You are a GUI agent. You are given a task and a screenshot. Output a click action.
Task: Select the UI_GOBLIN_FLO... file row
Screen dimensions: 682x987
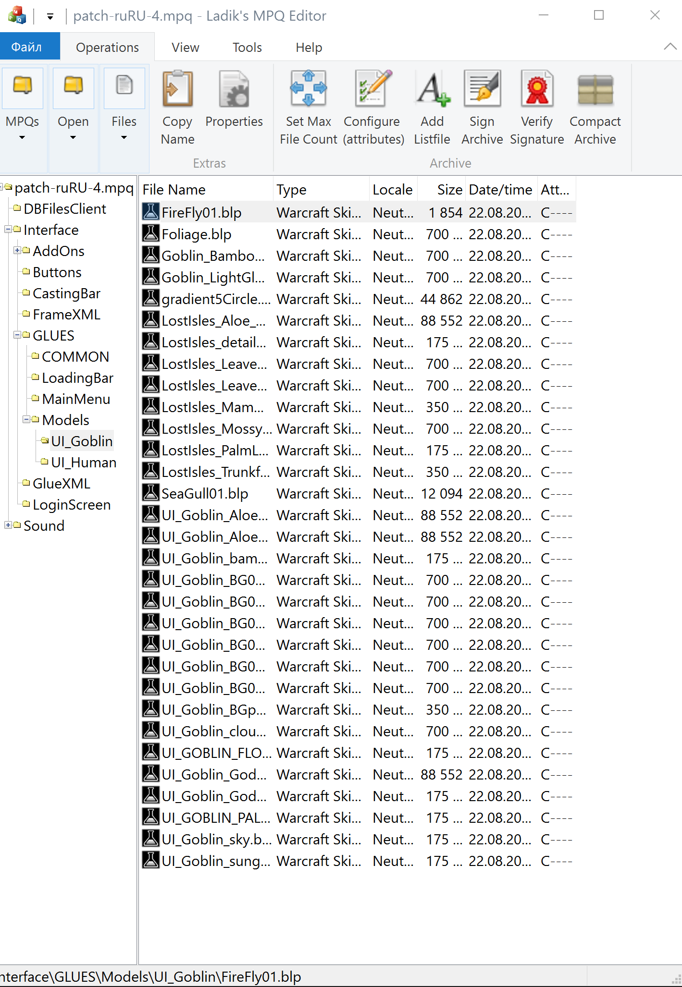(x=359, y=753)
